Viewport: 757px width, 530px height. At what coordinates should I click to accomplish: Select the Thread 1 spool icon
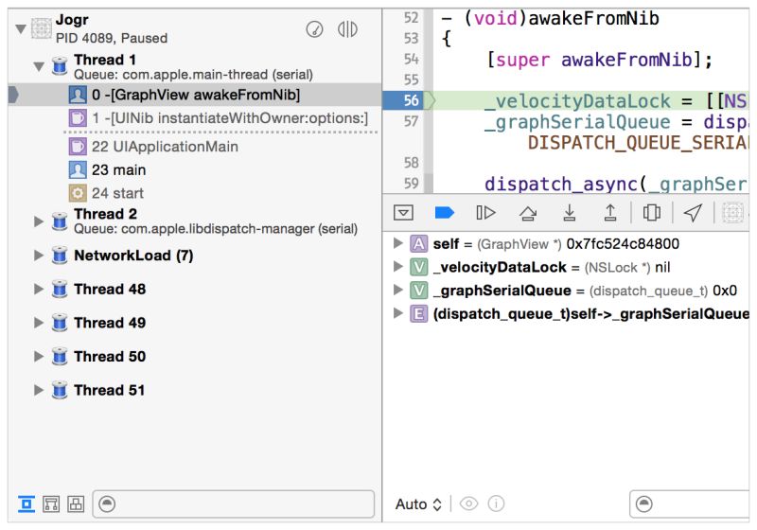click(60, 65)
